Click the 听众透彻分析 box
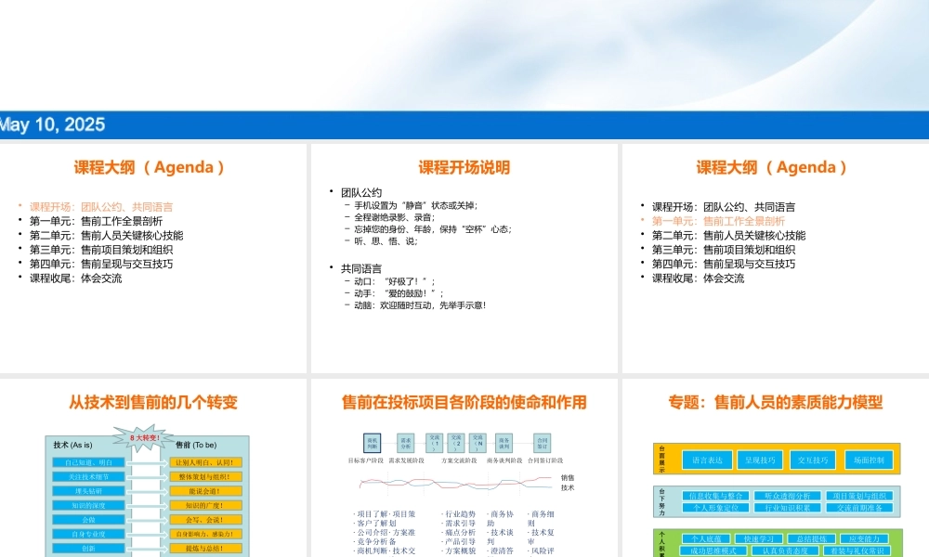929x557 pixels. 788,496
